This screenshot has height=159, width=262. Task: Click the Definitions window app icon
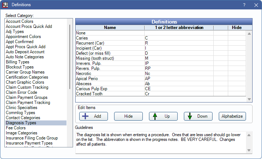[5, 5]
